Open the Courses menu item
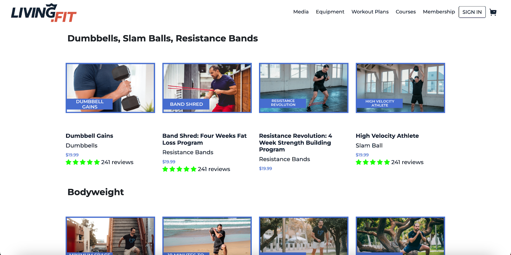Viewport: 511px width, 255px height. [x=406, y=12]
